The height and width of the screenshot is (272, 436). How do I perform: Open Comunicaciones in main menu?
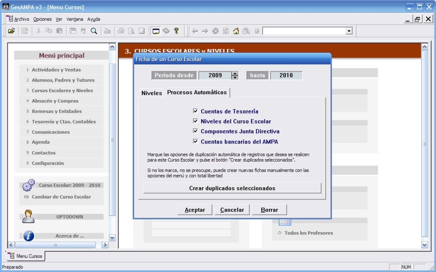coord(61,132)
